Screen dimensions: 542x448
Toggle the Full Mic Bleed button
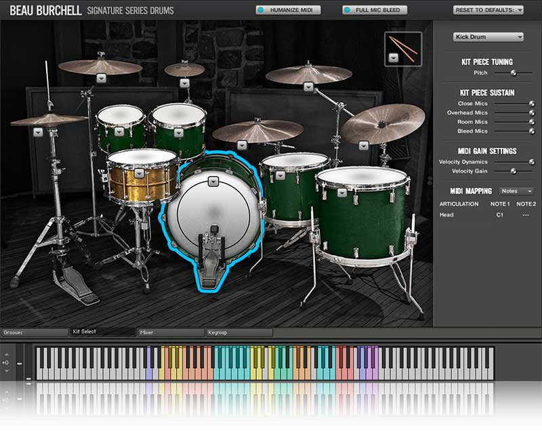[x=375, y=10]
